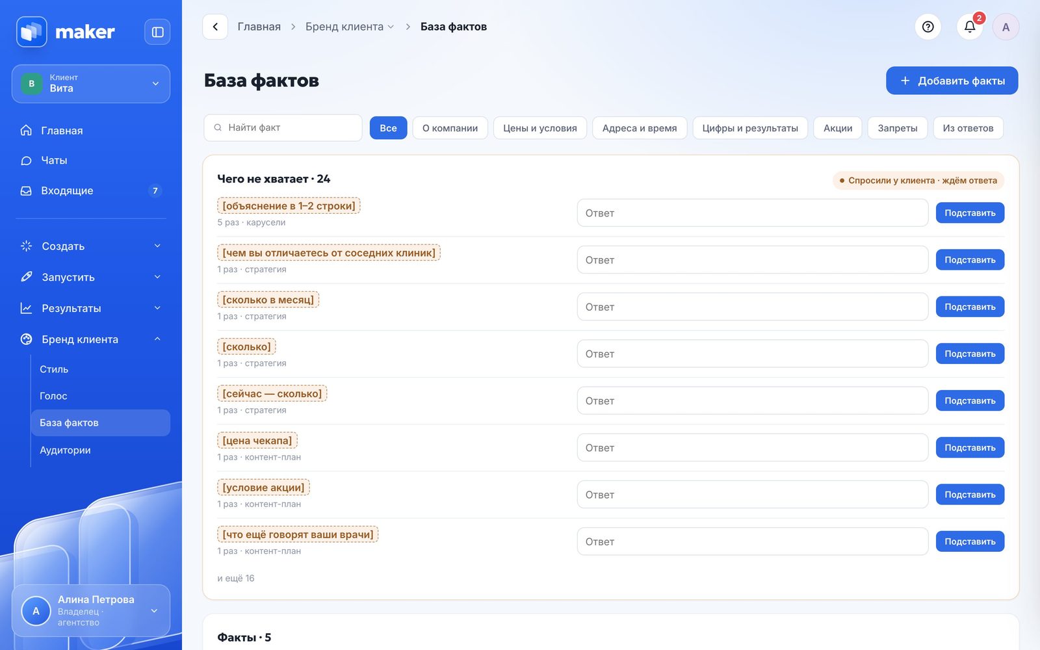Filter by Адреса и время
This screenshot has width=1040, height=650.
tap(640, 128)
